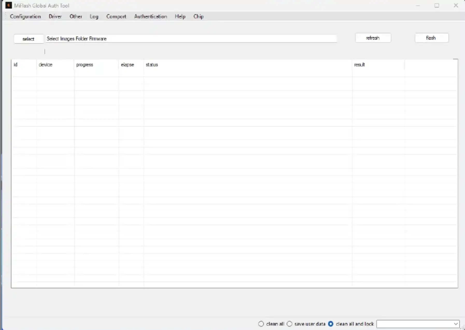Click the status column header
Image resolution: width=465 pixels, height=330 pixels.
click(152, 65)
